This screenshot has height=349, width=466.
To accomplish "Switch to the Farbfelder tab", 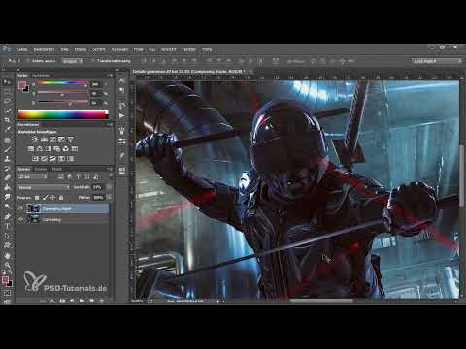I will click(x=41, y=75).
